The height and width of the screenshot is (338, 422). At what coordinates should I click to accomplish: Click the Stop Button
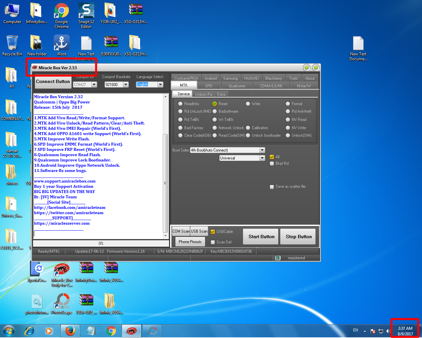pyautogui.click(x=299, y=237)
